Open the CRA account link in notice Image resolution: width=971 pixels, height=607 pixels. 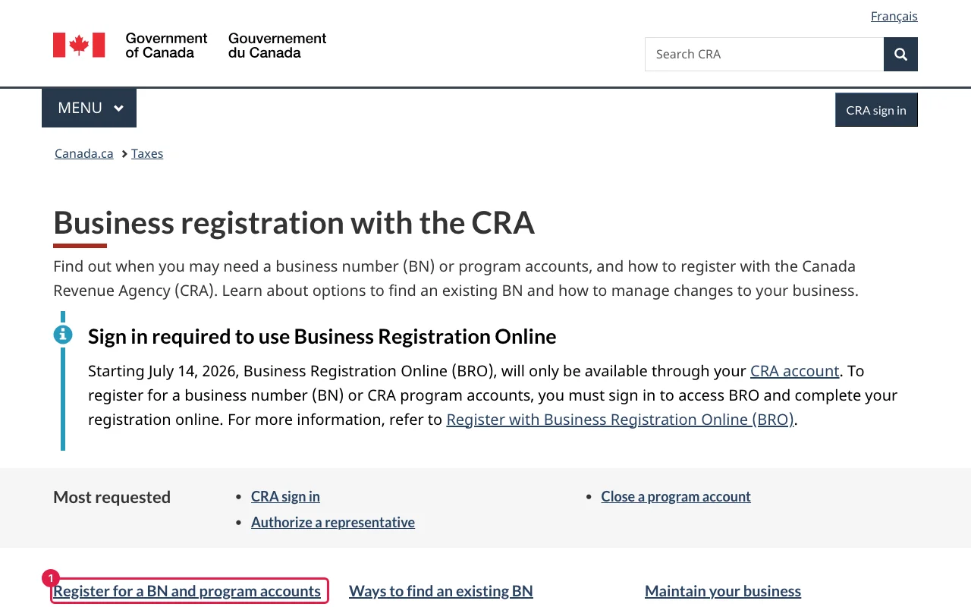[x=794, y=371]
